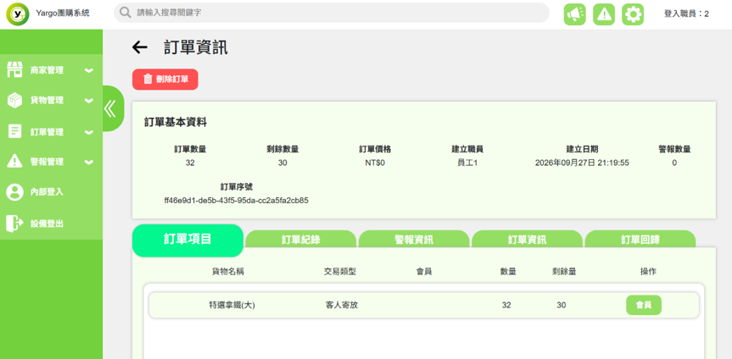732x359 pixels.
Task: Click the Yargo logo icon
Action: 18,14
